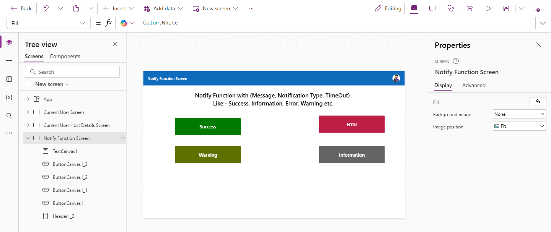551x232 pixels.
Task: Click New screen in tree view
Action: pos(47,84)
